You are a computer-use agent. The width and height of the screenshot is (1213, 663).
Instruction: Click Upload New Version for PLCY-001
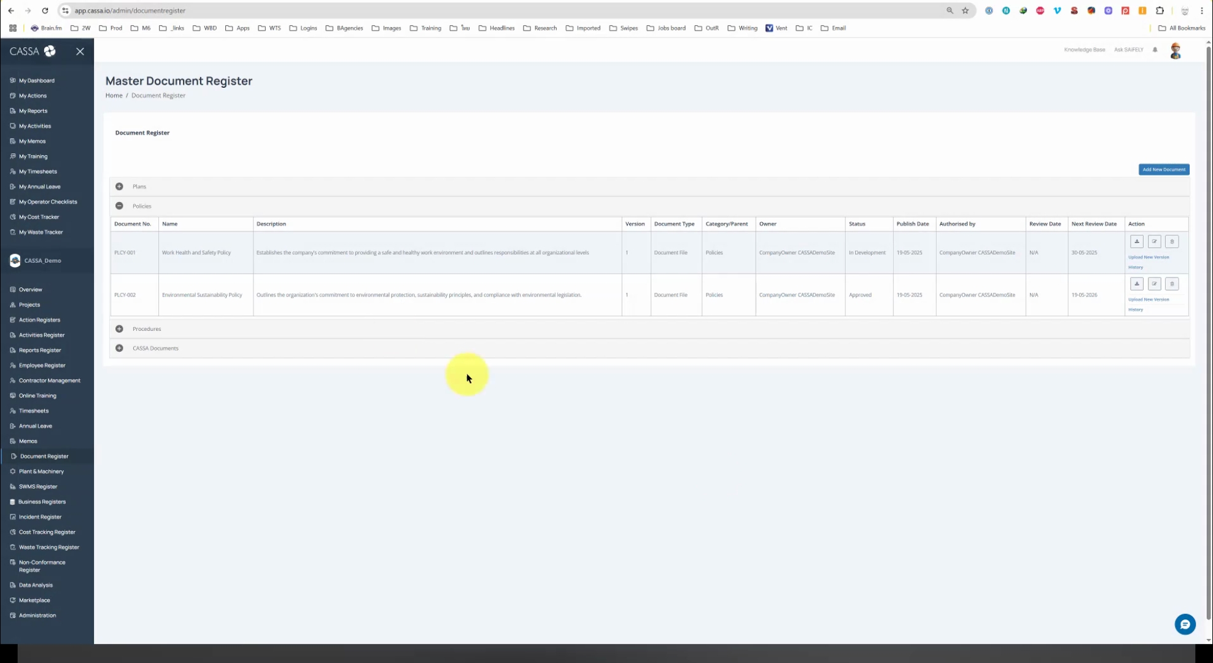[x=1148, y=257]
